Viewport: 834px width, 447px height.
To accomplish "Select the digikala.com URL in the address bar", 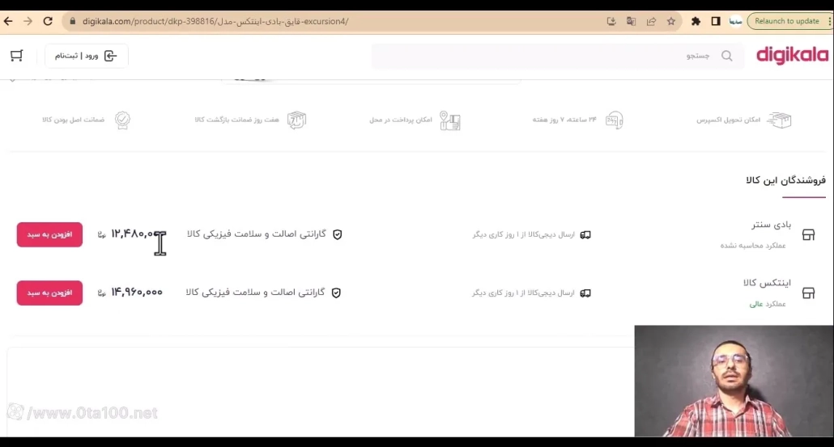I will tap(215, 21).
